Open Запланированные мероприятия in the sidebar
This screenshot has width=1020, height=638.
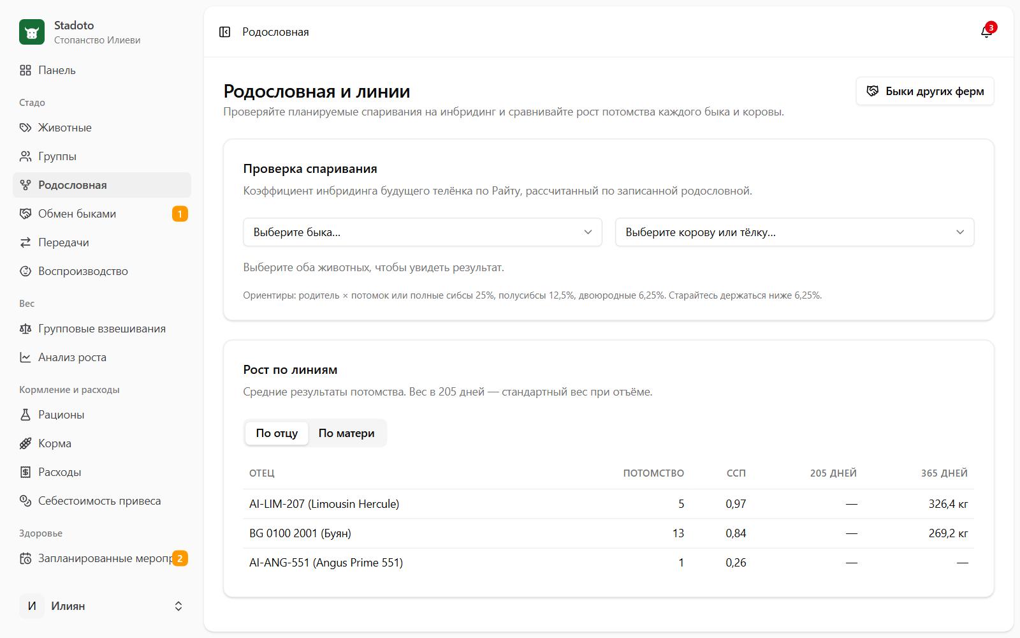pyautogui.click(x=102, y=558)
